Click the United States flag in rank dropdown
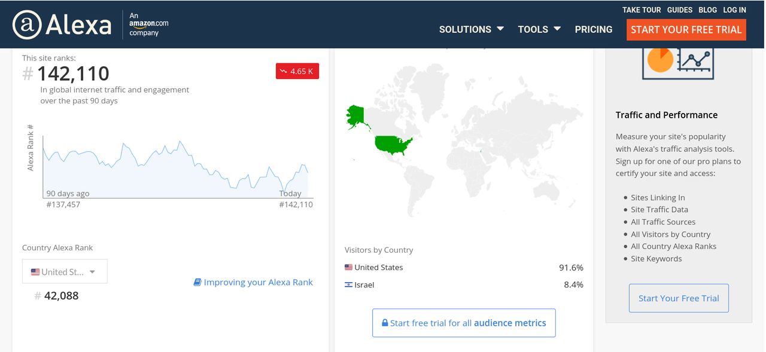Viewport: 766px width, 352px height. (x=35, y=272)
